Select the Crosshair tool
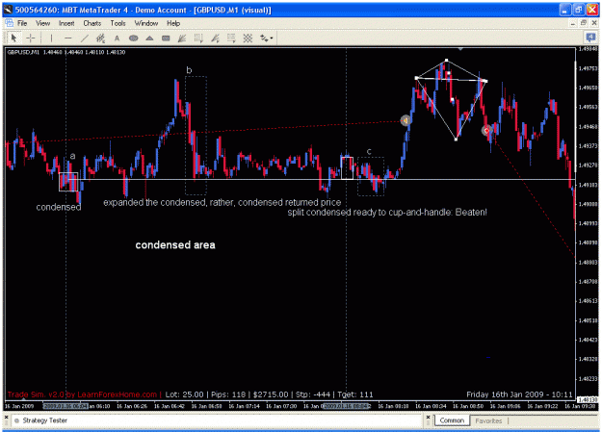The image size is (602, 432). 31,38
